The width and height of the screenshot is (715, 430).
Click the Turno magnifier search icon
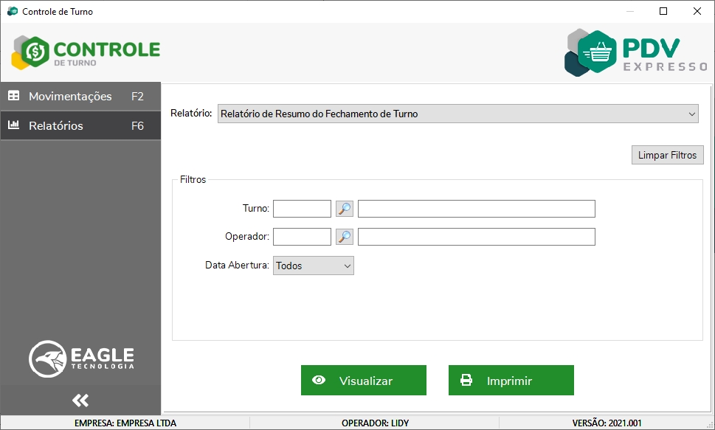point(345,209)
